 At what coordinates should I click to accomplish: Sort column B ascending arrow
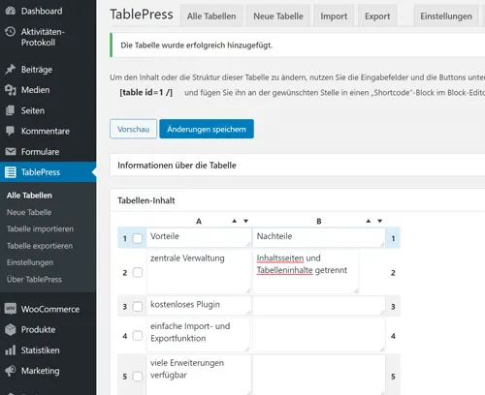(369, 221)
